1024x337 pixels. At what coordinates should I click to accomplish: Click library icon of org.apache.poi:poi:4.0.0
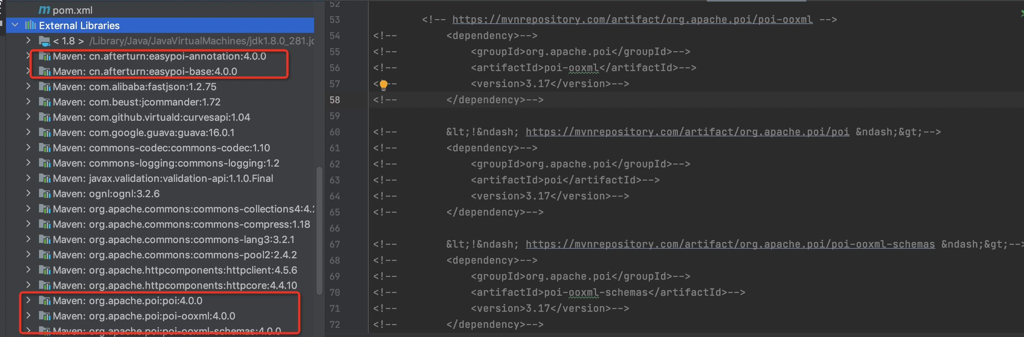click(x=45, y=301)
